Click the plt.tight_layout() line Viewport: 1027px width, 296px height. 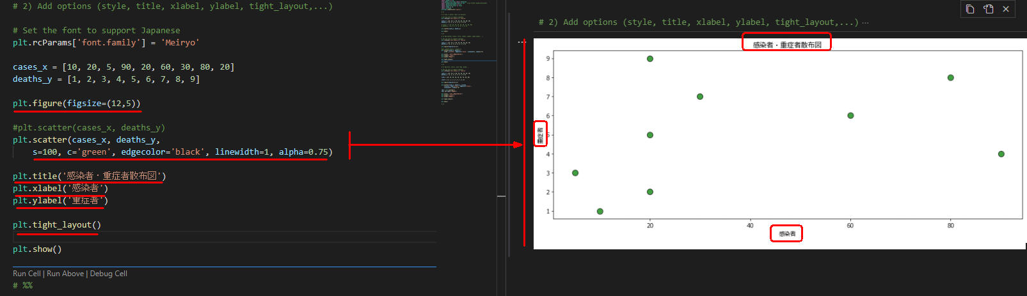(57, 225)
